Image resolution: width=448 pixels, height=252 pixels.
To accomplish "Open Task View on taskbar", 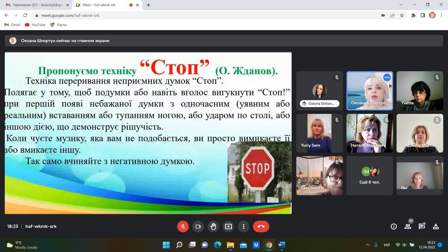I will 192,245.
